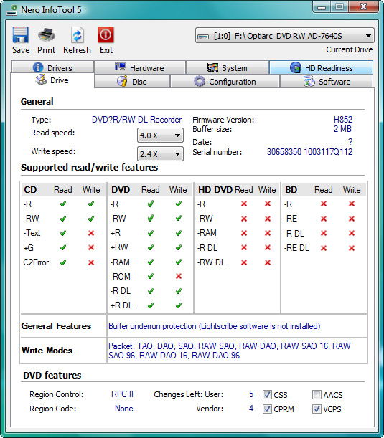
Task: Switch to the Configuration tab
Action: pos(225,82)
